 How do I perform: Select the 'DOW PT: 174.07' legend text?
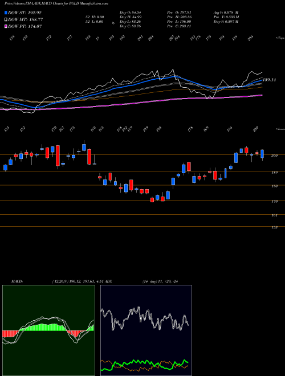pyautogui.click(x=25, y=26)
